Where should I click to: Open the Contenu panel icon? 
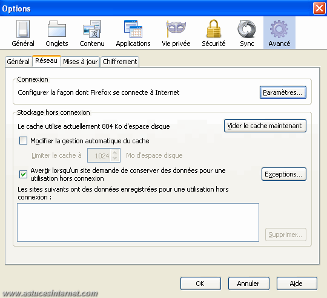92,29
